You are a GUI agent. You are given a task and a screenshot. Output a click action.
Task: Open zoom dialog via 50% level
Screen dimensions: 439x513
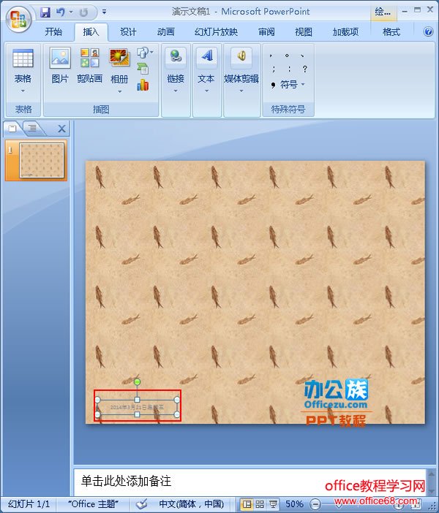click(295, 503)
